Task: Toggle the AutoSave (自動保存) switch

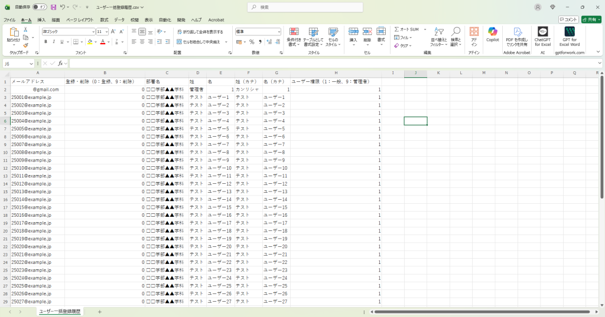Action: click(40, 7)
